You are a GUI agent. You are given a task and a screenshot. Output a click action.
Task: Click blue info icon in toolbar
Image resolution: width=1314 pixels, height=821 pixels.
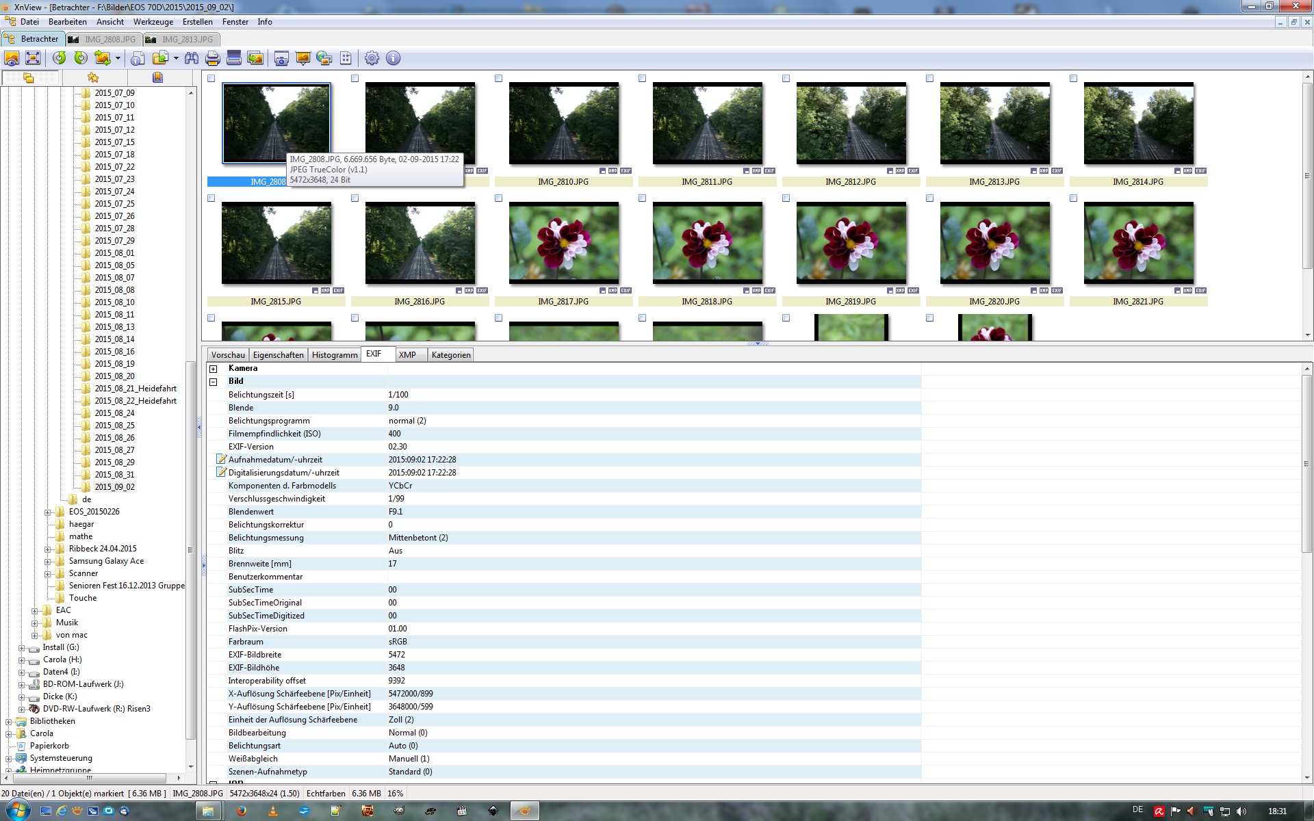[394, 59]
